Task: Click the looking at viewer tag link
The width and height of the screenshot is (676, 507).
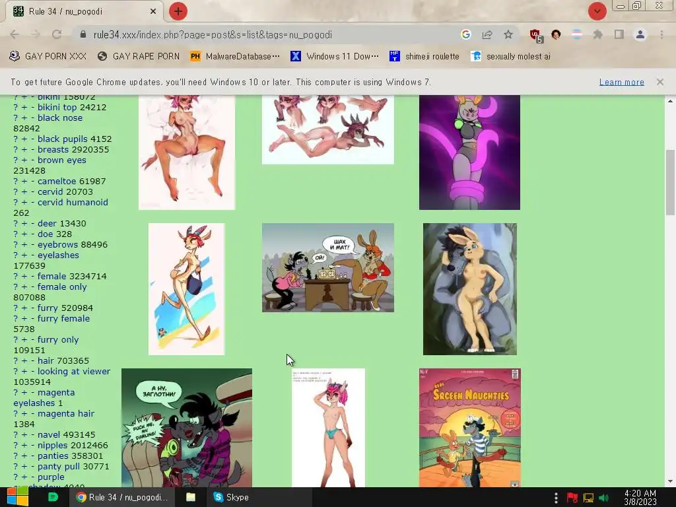Action: click(x=74, y=371)
